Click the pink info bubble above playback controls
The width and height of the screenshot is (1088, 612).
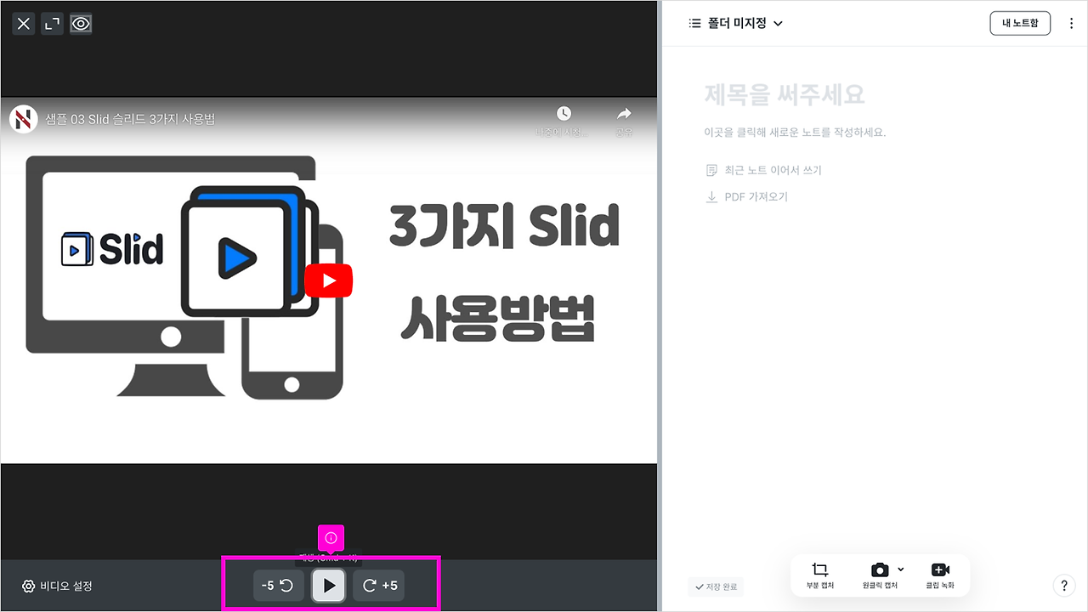pos(330,537)
